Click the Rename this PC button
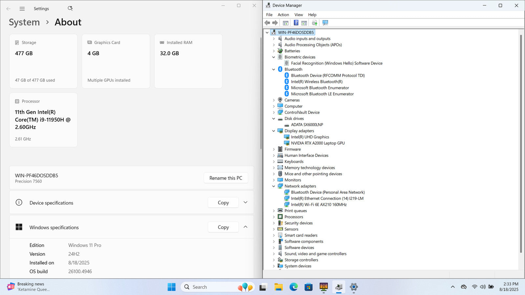This screenshot has width=525, height=295. coord(226,178)
